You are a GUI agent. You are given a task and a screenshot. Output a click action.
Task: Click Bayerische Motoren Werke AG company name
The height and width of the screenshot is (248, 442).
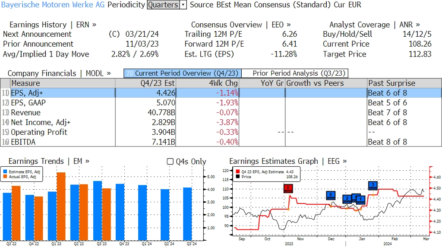(x=53, y=5)
